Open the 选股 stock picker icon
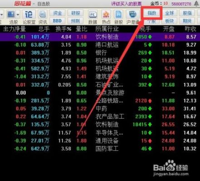Image resolution: width=200 pixels, height=181 pixels. (11, 14)
